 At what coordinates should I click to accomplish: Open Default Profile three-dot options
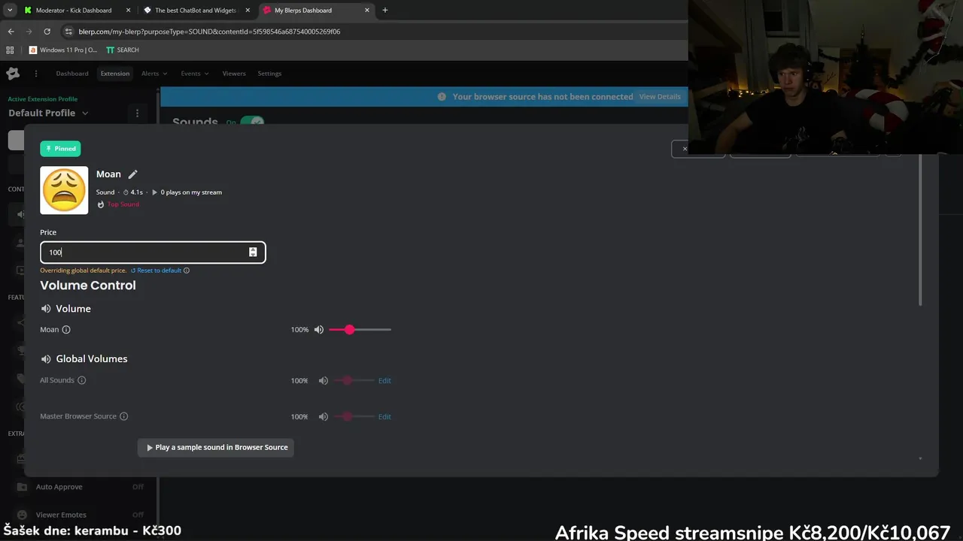137,113
